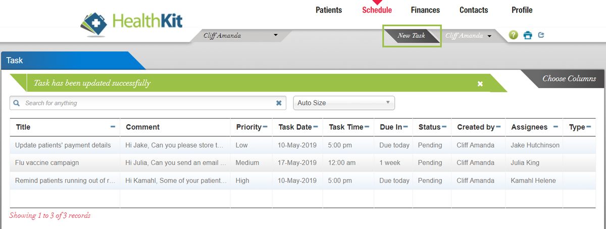The image size is (606, 229).
Task: Dismiss the task updated success banner
Action: click(x=480, y=84)
